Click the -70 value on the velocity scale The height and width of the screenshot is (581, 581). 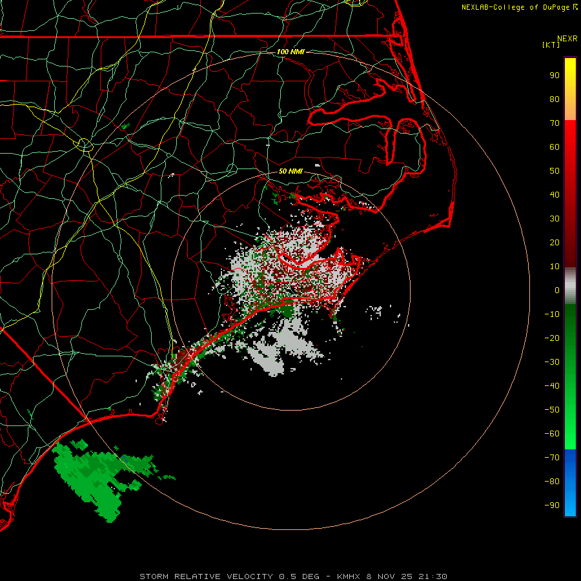coord(552,458)
